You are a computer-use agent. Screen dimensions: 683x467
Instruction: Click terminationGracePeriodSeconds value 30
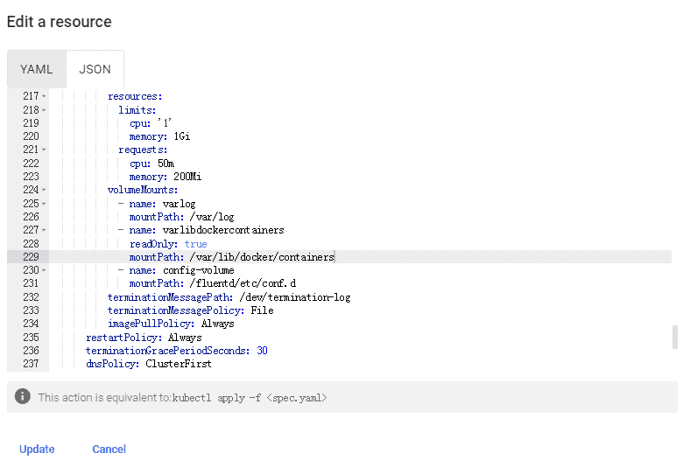point(262,351)
